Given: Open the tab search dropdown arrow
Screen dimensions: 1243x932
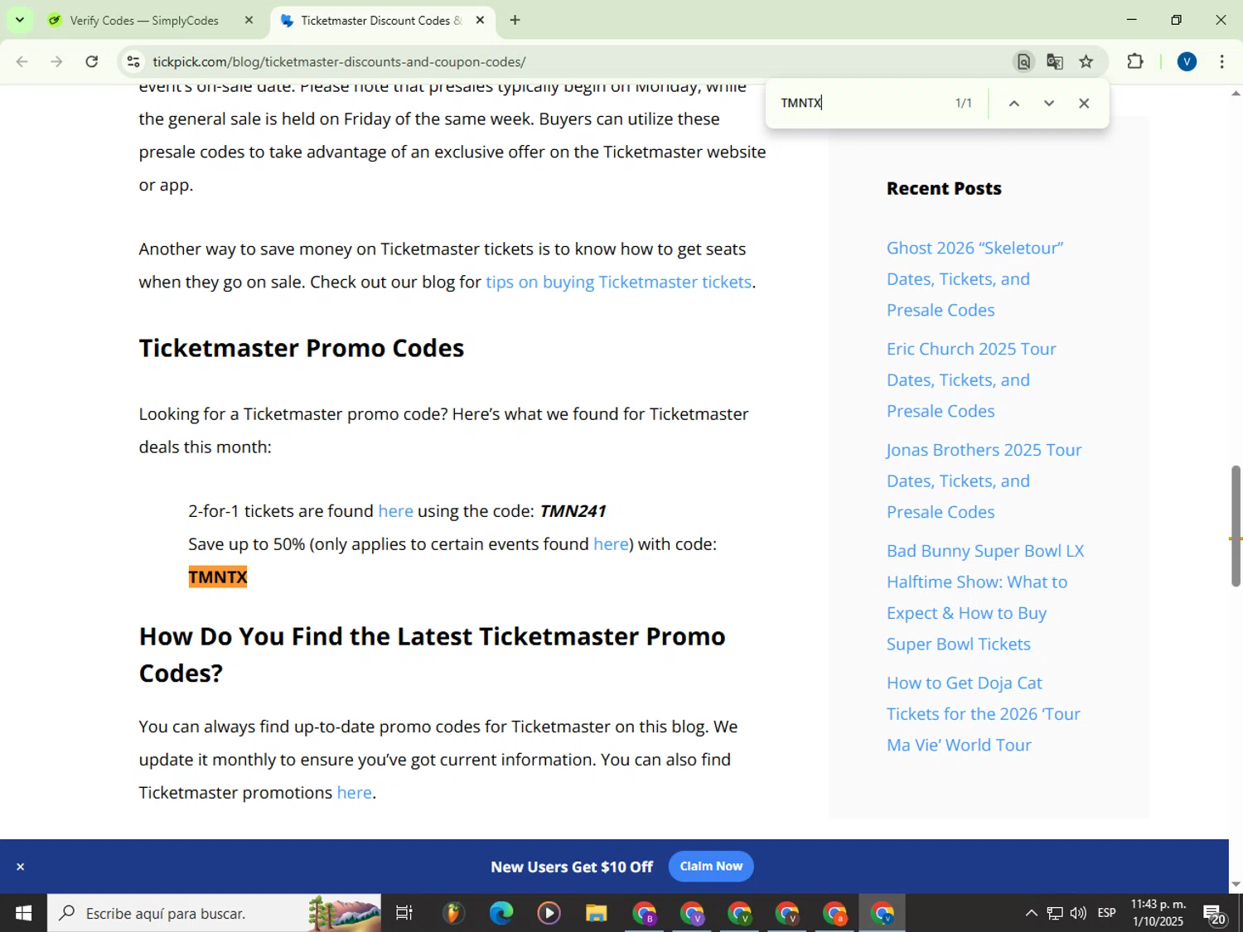Looking at the screenshot, I should tap(20, 20).
